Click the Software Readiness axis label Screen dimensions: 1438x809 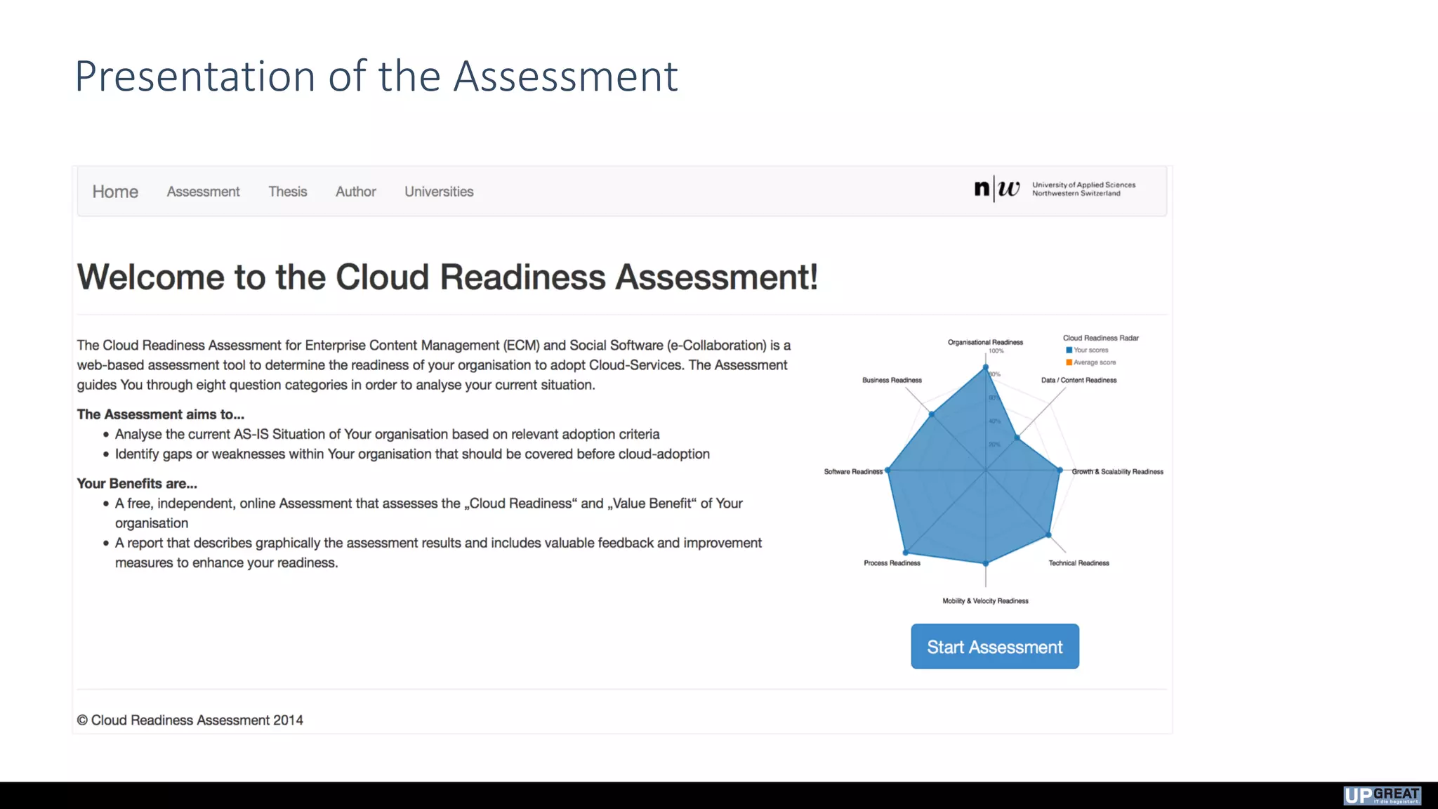coord(853,471)
